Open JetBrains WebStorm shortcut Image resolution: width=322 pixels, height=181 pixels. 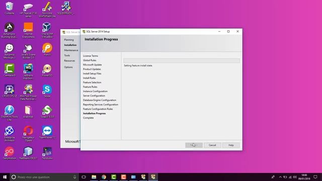pos(28,71)
